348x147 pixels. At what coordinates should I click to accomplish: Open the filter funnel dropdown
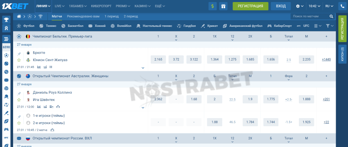point(330,26)
